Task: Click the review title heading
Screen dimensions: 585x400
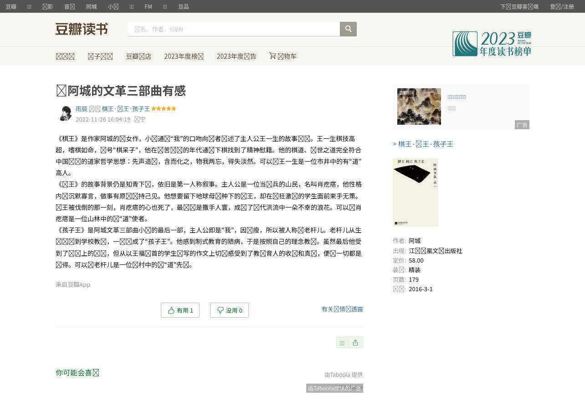Action: 121,91
